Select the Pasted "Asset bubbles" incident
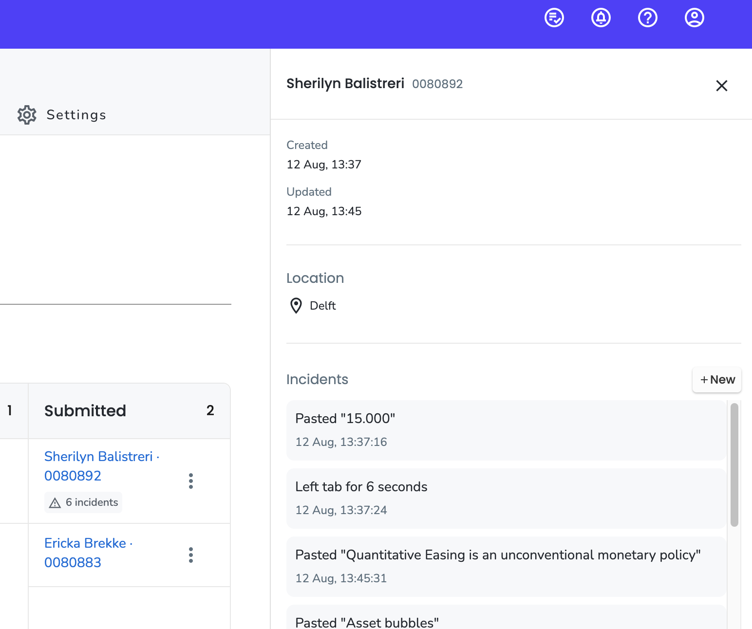Image resolution: width=752 pixels, height=629 pixels. [x=506, y=617]
